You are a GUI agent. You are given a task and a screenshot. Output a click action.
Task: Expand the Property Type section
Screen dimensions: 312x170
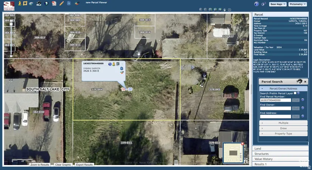(x=283, y=134)
